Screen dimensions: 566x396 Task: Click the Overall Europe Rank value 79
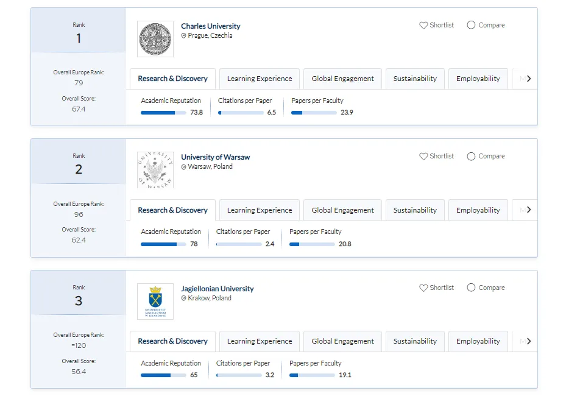point(79,83)
